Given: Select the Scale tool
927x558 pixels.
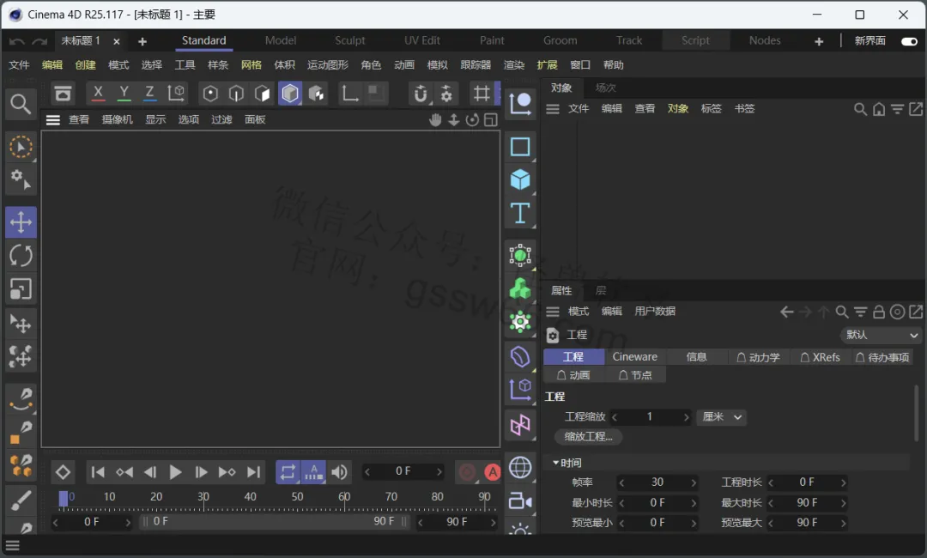Looking at the screenshot, I should 21,289.
